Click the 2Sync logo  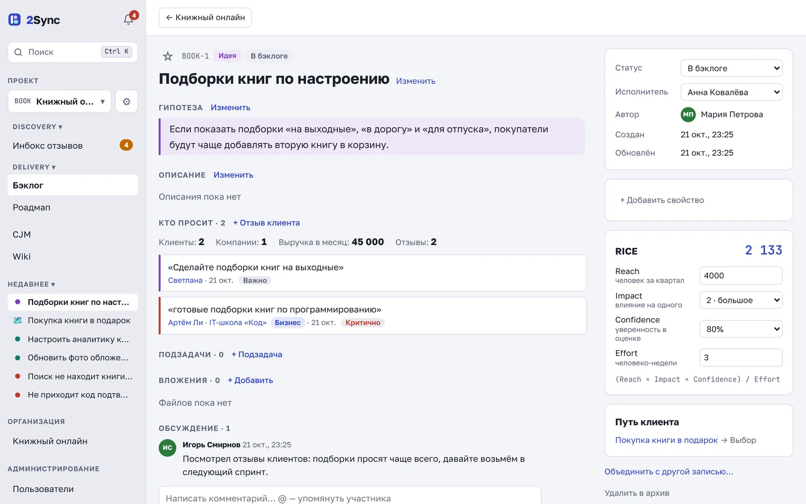pos(34,20)
